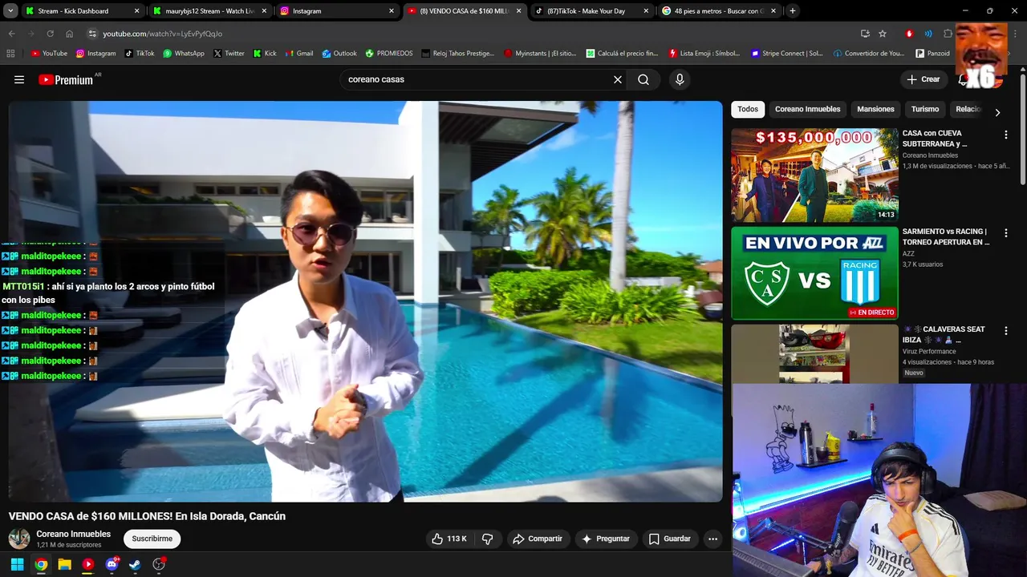Go back in browser history

click(x=11, y=34)
